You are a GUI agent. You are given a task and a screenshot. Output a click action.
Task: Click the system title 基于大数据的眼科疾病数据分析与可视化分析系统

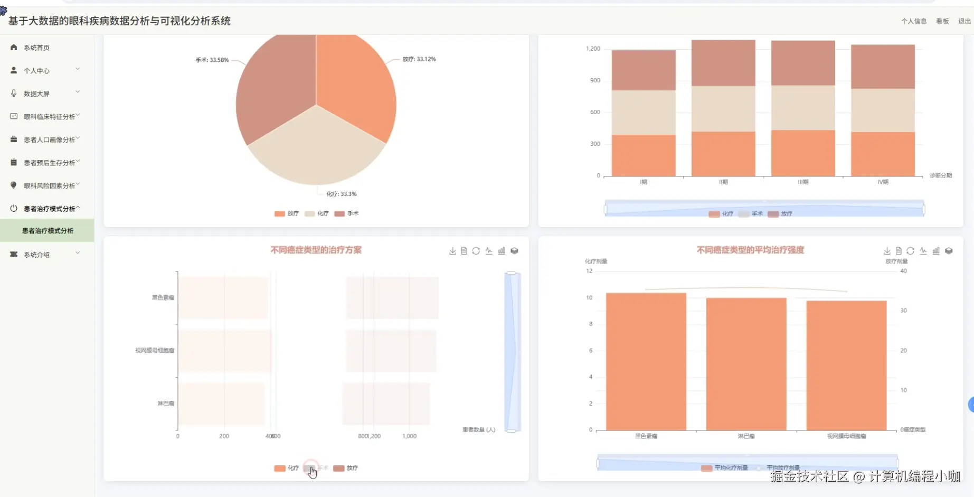(119, 21)
